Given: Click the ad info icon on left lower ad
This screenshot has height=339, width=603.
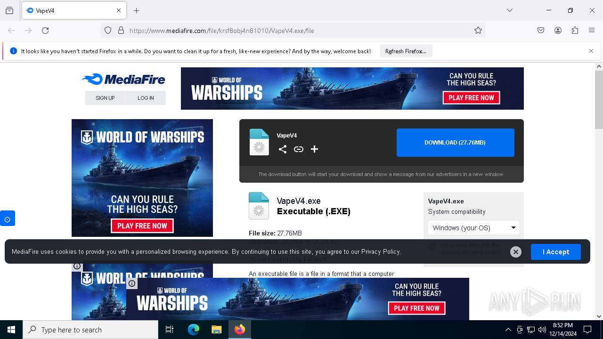Looking at the screenshot, I should click(77, 266).
